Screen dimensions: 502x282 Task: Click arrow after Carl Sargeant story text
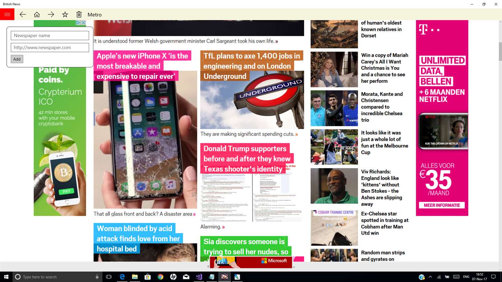click(277, 41)
